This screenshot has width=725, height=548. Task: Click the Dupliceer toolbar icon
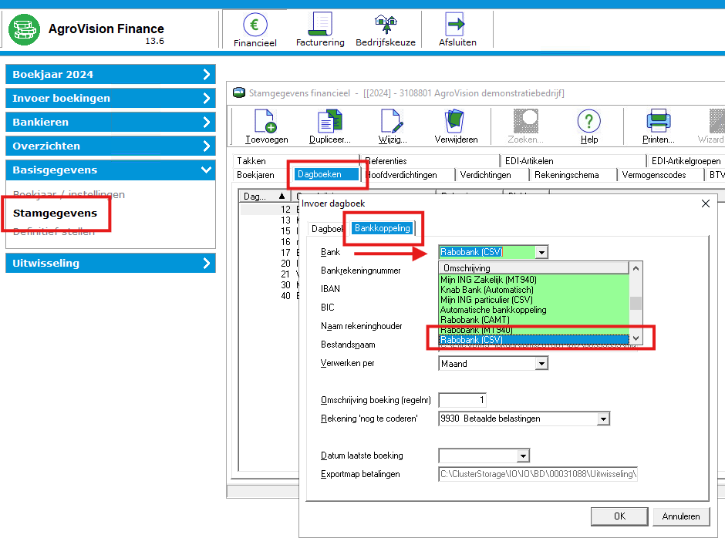[329, 121]
